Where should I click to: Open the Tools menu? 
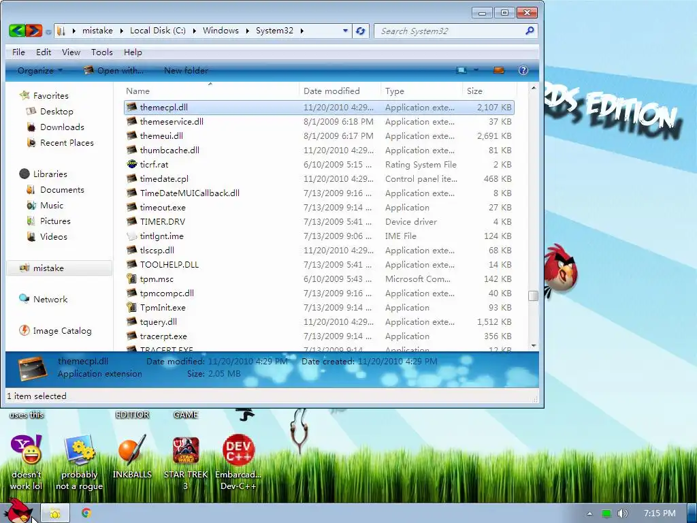(102, 52)
